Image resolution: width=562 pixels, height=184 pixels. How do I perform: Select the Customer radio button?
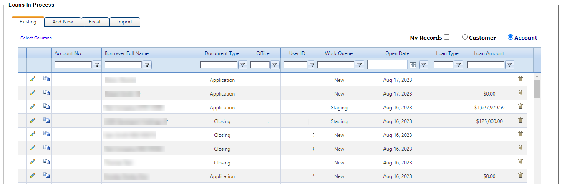(465, 37)
